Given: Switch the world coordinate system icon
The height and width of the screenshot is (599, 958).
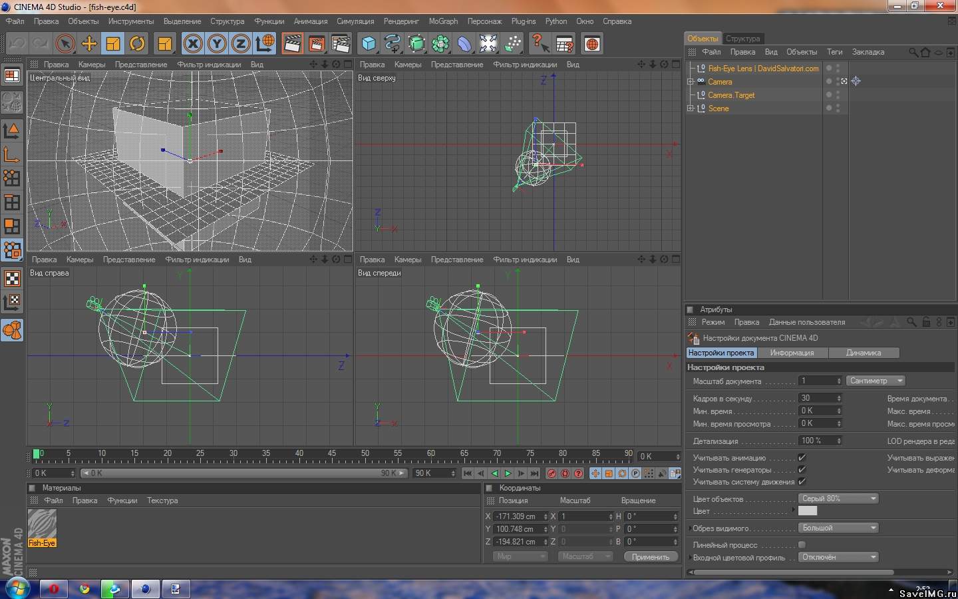Looking at the screenshot, I should point(265,44).
